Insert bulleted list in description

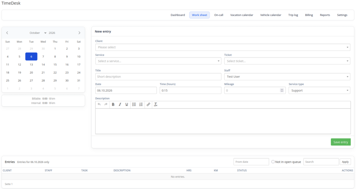(x=134, y=104)
